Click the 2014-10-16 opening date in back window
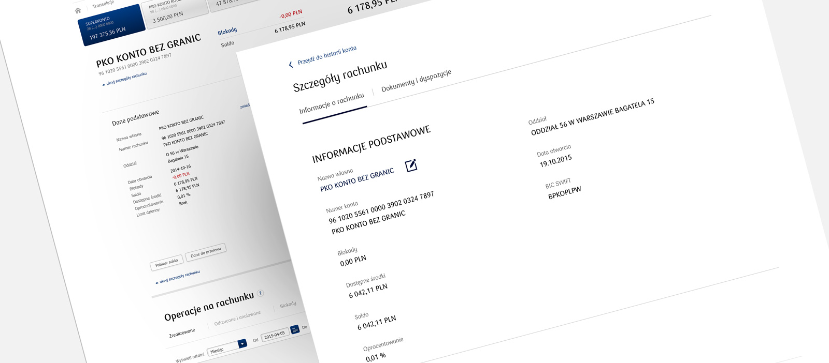The height and width of the screenshot is (363, 829). pos(180,169)
